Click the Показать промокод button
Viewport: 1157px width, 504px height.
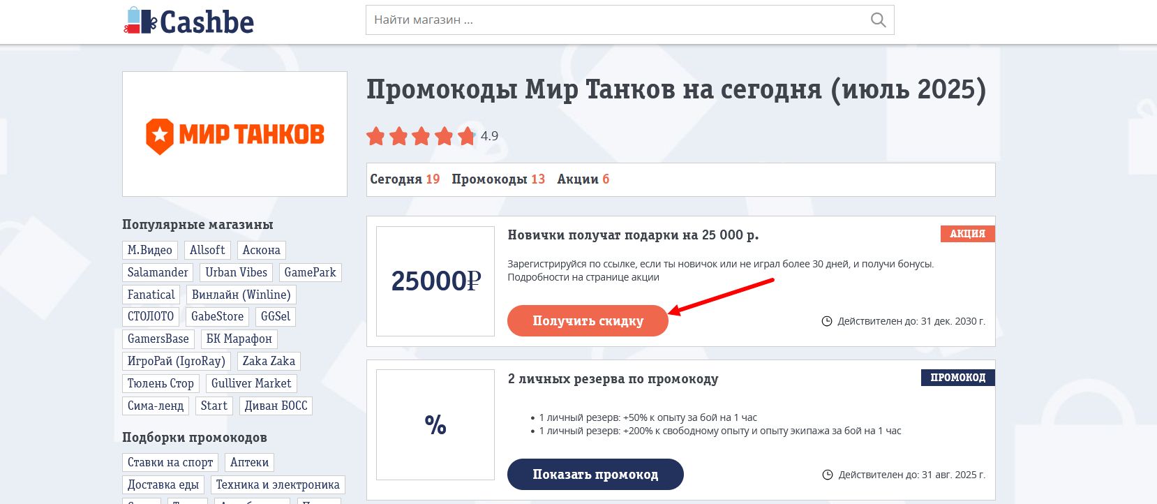(595, 475)
